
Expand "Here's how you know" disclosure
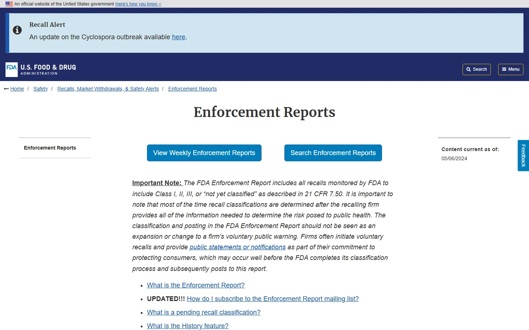tap(138, 4)
